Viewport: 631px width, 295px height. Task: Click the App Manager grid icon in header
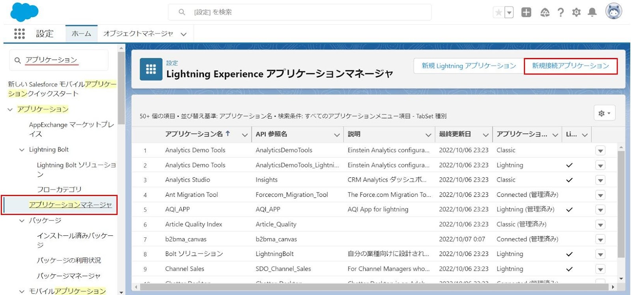point(151,69)
